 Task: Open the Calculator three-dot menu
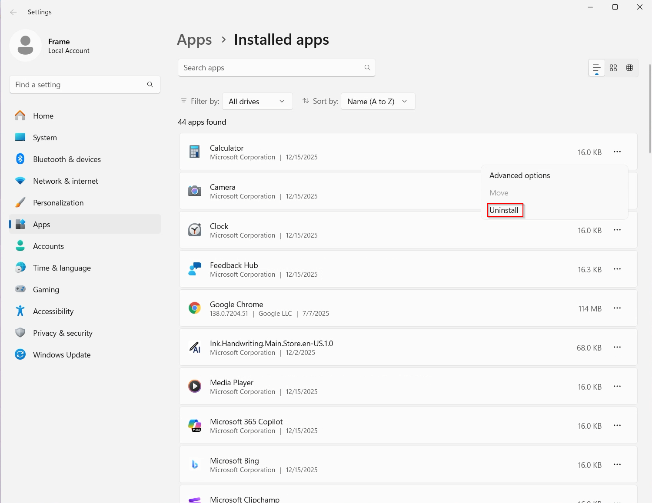(x=617, y=152)
